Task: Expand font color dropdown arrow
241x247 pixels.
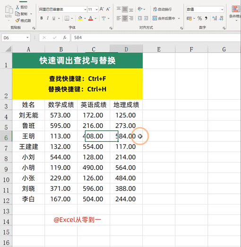Action: [x=95, y=18]
